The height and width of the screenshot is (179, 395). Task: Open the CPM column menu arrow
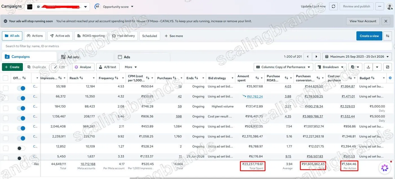(152, 78)
